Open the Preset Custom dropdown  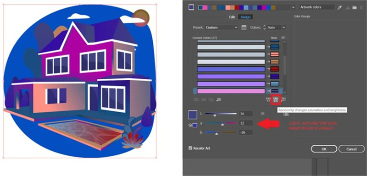pos(222,27)
